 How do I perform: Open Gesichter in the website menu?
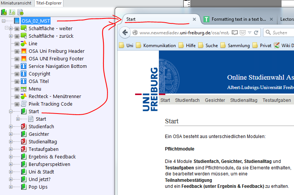coord(215,100)
